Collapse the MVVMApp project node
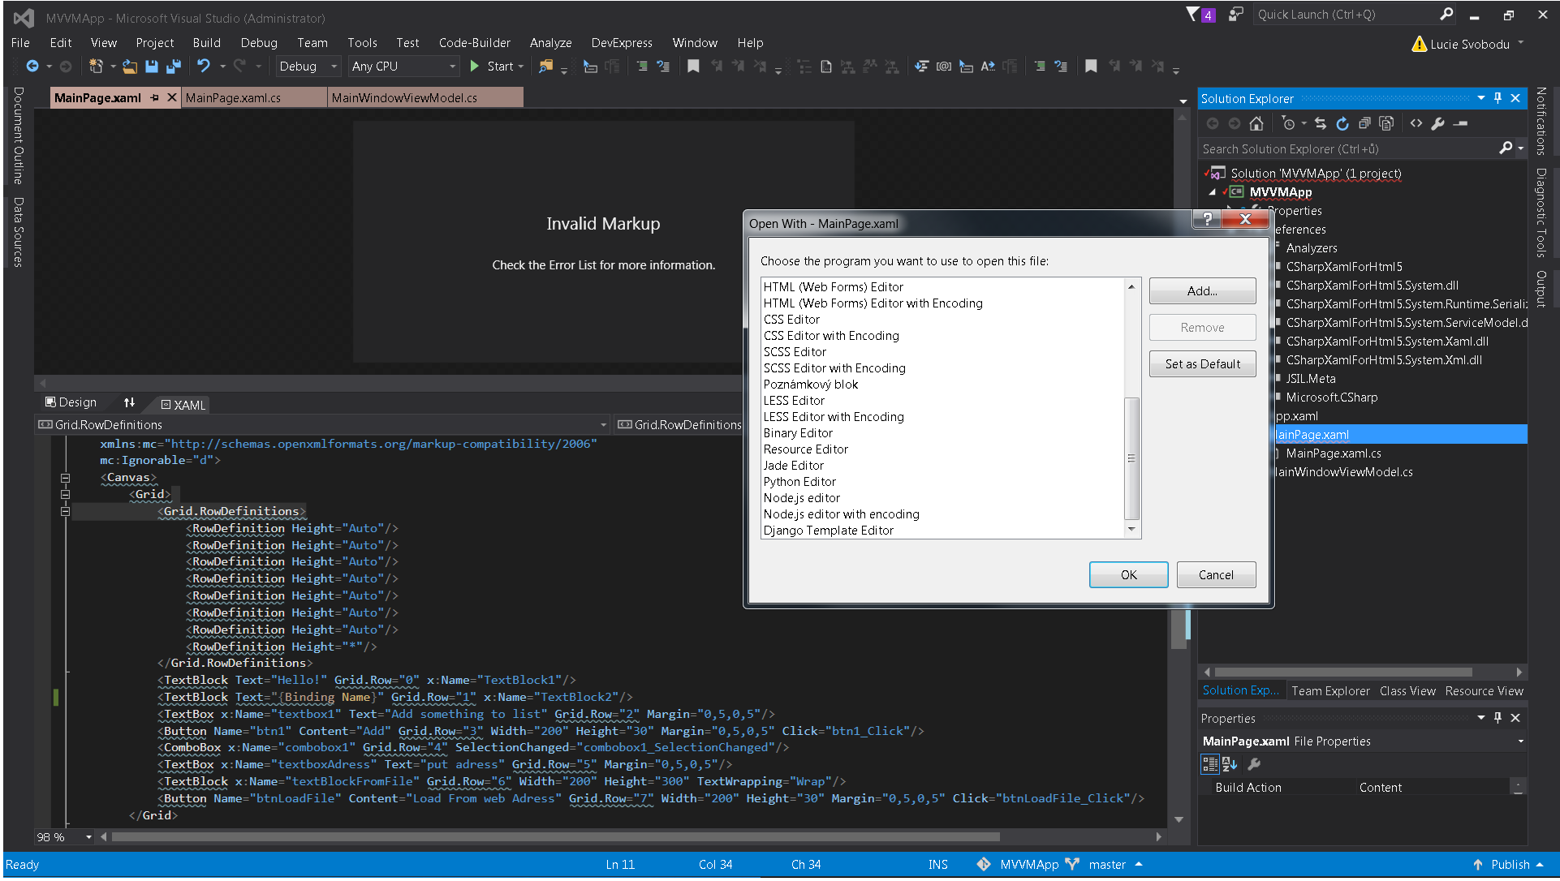This screenshot has height=881, width=1560. click(1212, 192)
